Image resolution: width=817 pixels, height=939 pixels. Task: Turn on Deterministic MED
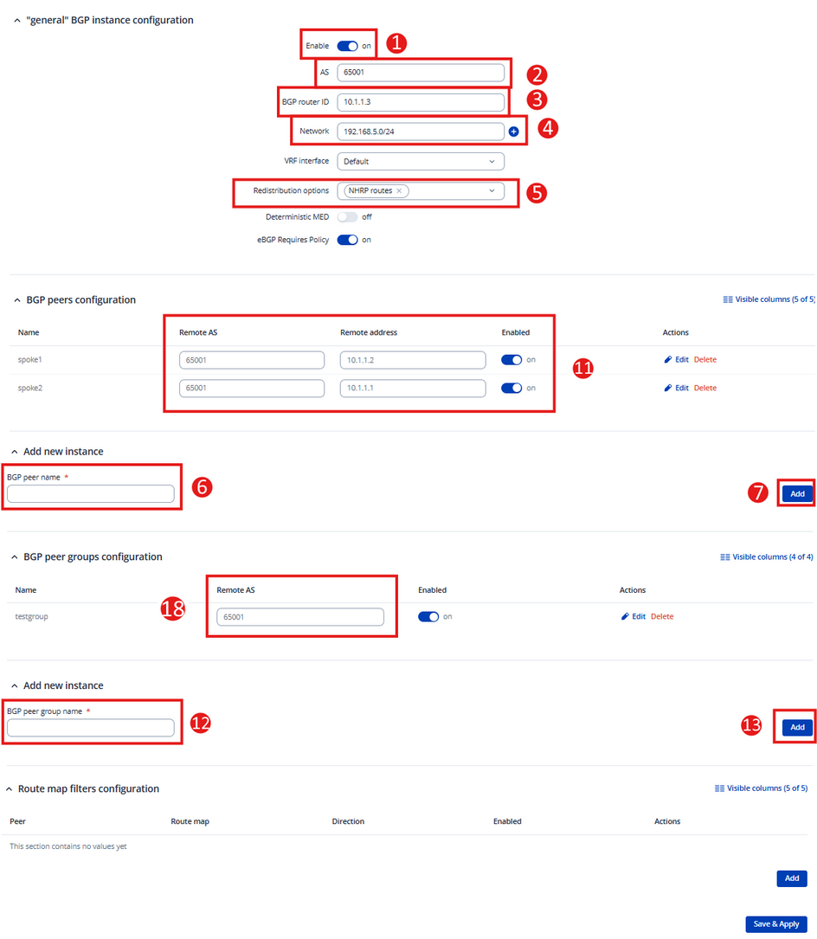pyautogui.click(x=347, y=217)
